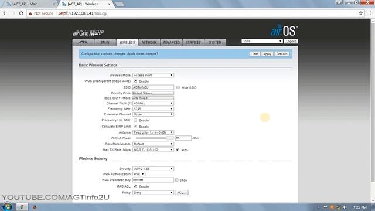The width and height of the screenshot is (375, 211).
Task: Click the taskbar clock
Action: coord(360,207)
